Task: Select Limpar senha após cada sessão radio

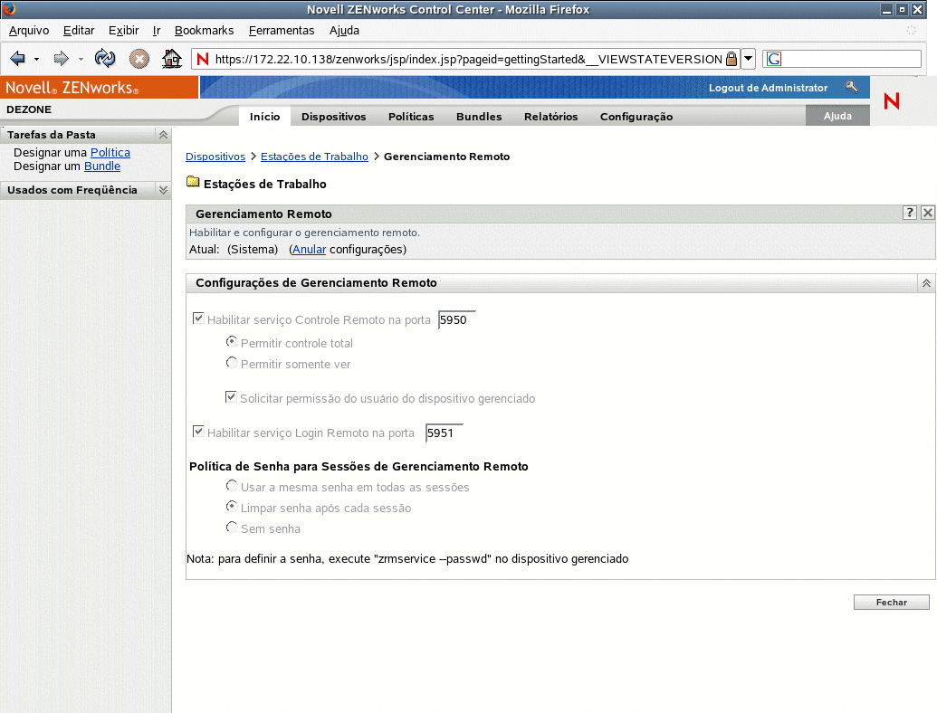Action: tap(232, 507)
